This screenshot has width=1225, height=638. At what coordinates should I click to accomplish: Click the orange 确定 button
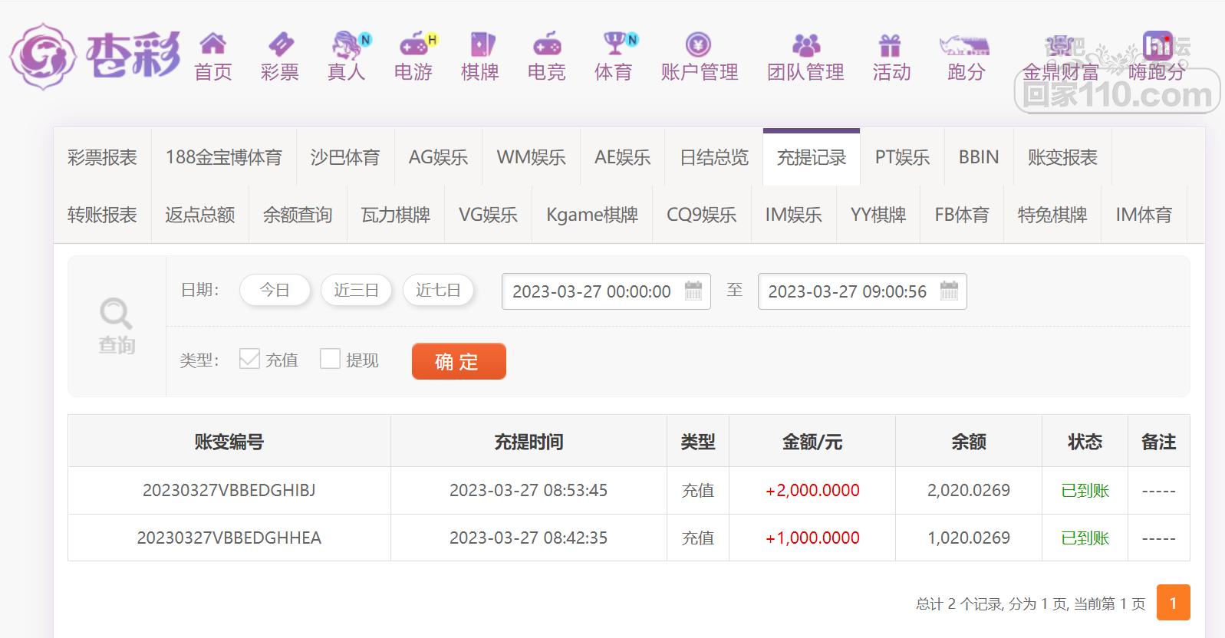pyautogui.click(x=459, y=361)
